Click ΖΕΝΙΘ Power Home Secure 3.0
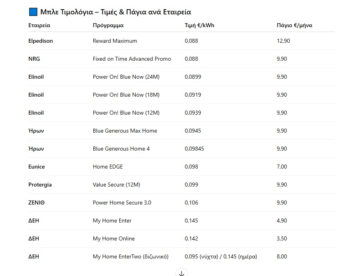Image resolution: width=340 pixels, height=276 pixels. point(122,203)
